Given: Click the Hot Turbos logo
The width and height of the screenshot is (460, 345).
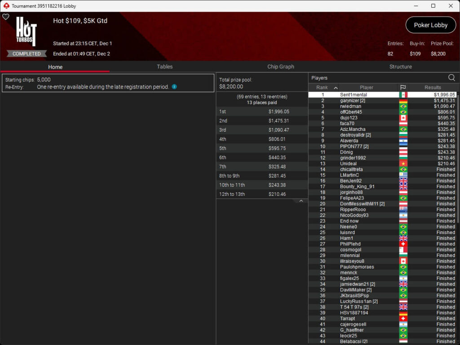Looking at the screenshot, I should click(x=26, y=32).
